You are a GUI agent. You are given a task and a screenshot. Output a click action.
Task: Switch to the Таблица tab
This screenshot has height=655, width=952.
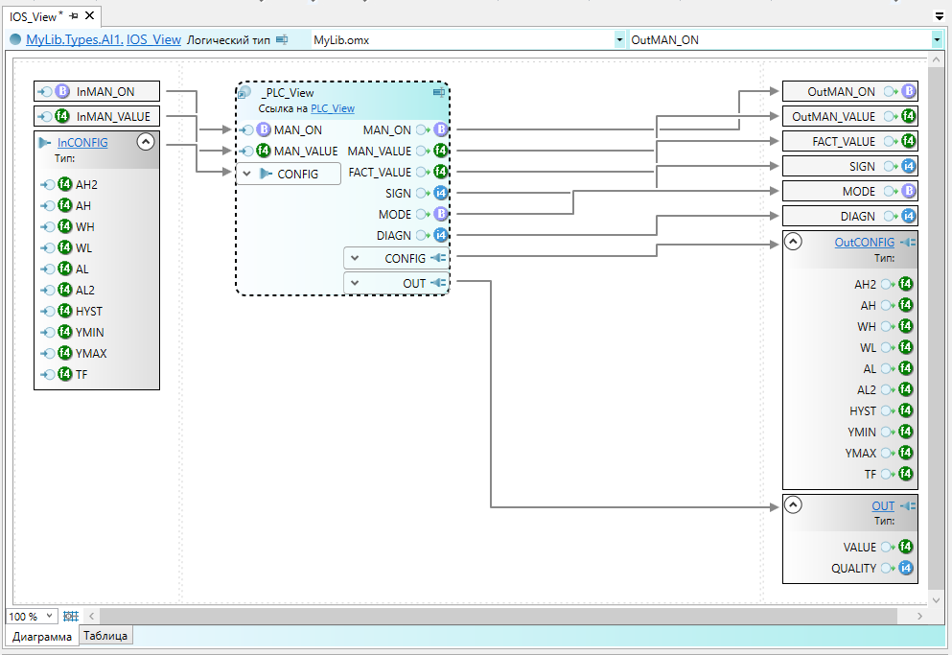[x=105, y=636]
